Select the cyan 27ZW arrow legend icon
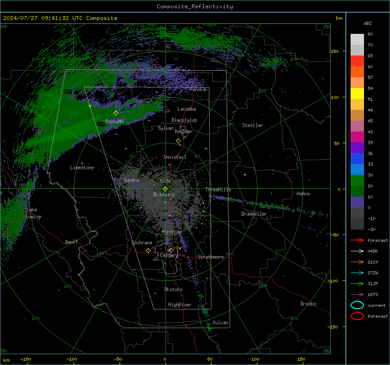The image size is (390, 365). 357,273
